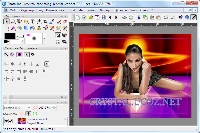The height and width of the screenshot is (133, 200).
Task: Select the arrow pointer tool
Action: [6, 22]
